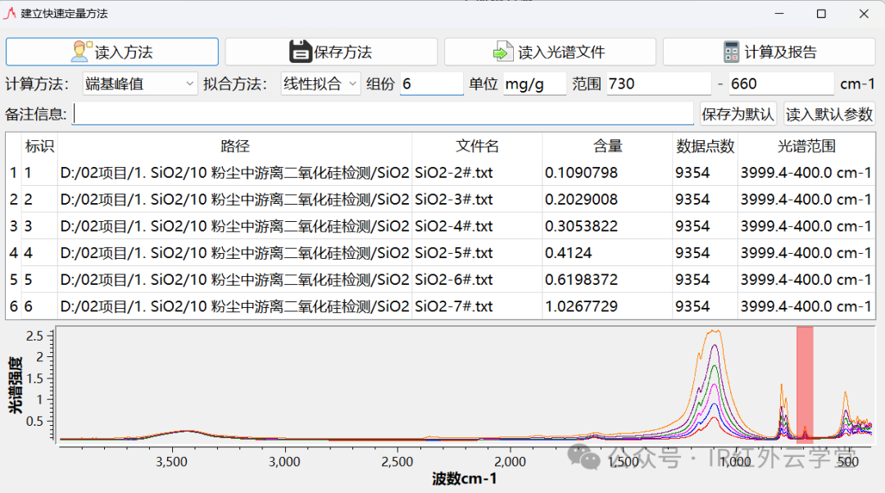This screenshot has width=885, height=493.
Task: Click the red peak logo in the title bar
Action: [x=13, y=13]
